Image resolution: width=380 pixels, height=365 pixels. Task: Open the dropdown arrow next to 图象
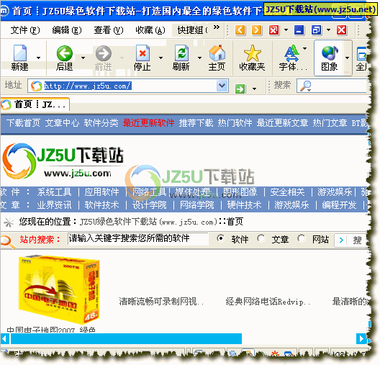click(x=348, y=58)
